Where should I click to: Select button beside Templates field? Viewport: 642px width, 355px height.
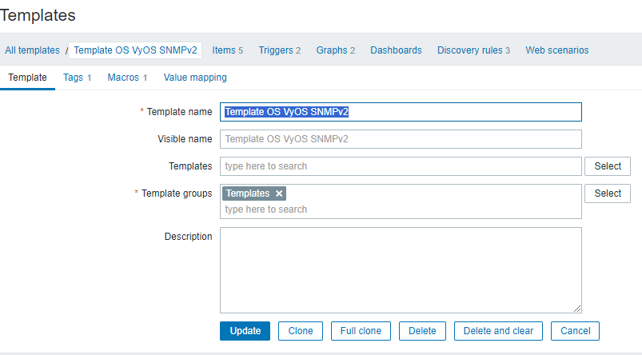click(x=607, y=166)
